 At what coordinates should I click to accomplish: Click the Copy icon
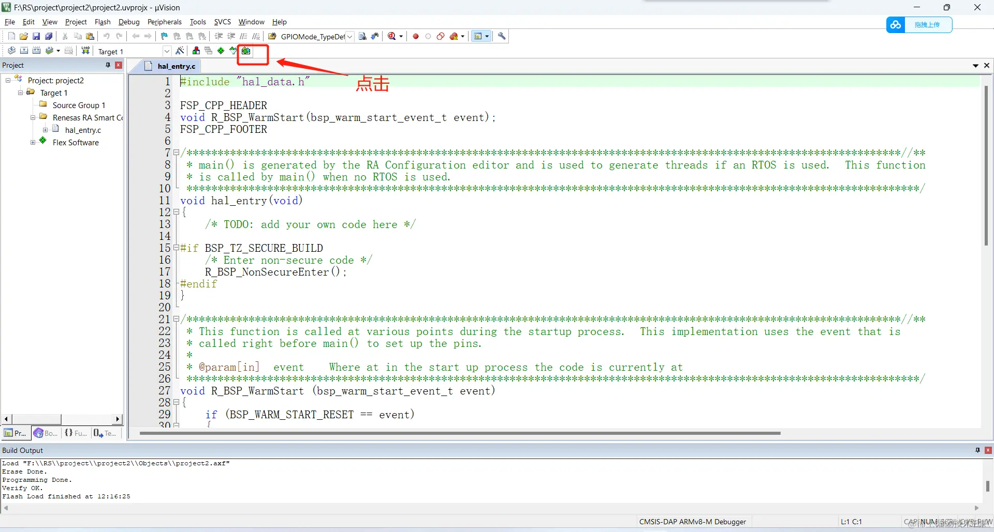pos(78,36)
